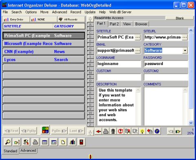Select the Standard toolbar tab
Image resolution: width=196 pixels, height=160 pixels.
[11, 151]
